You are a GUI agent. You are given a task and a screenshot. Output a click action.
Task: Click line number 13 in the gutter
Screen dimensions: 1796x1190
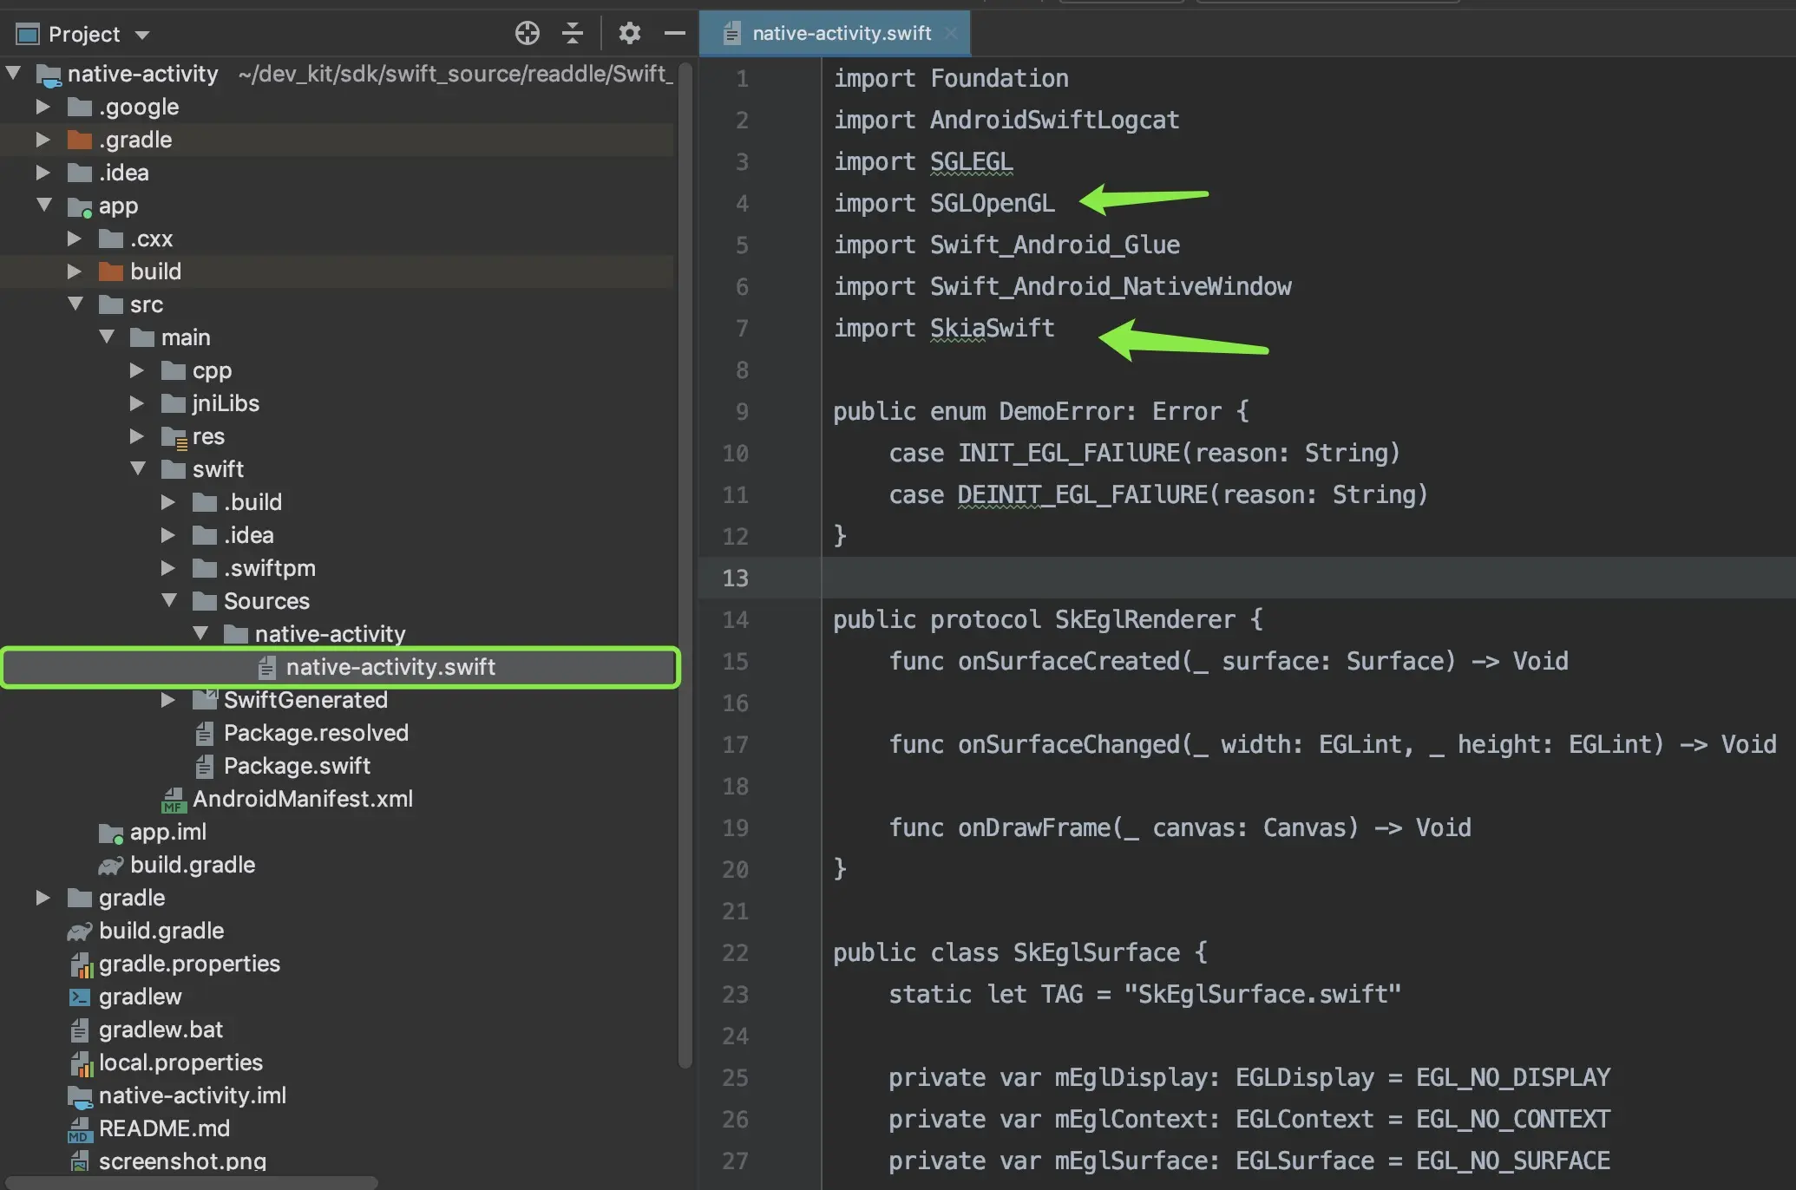click(x=735, y=578)
